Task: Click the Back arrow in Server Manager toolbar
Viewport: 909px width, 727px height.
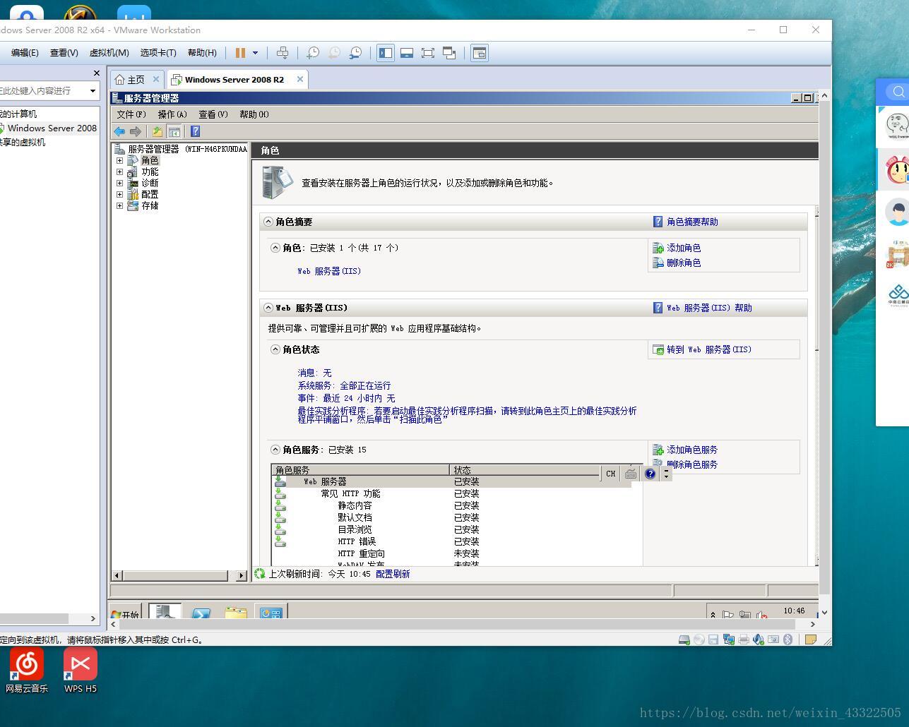Action: pyautogui.click(x=119, y=131)
